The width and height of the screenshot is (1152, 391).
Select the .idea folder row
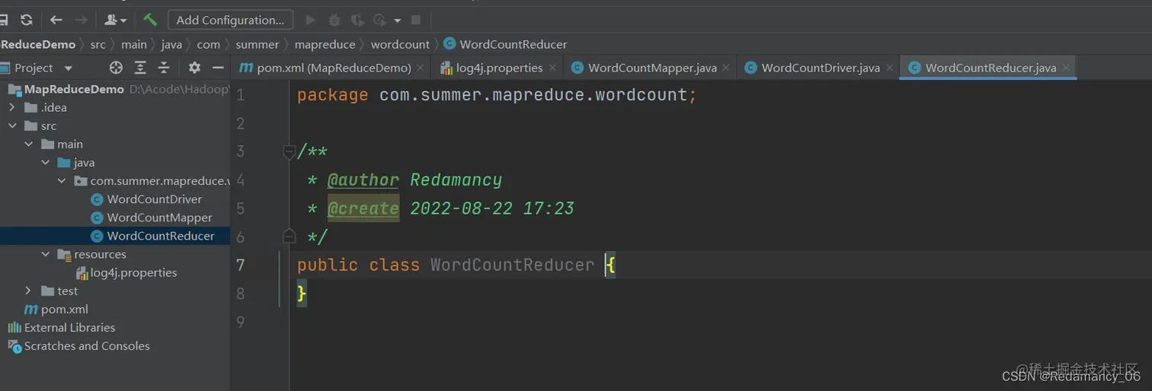(115, 107)
